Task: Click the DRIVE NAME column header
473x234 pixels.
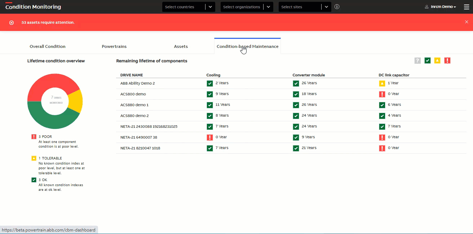Action: (x=132, y=75)
